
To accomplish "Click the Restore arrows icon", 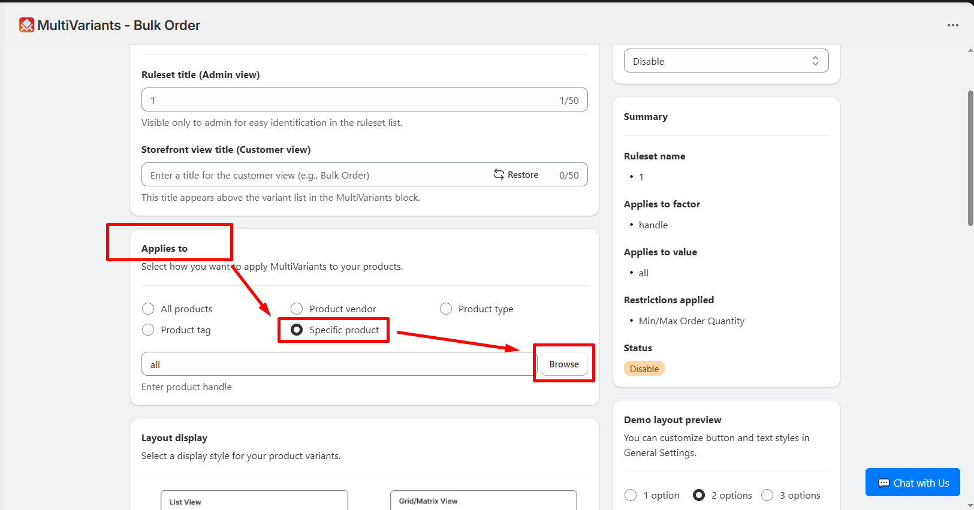I will click(x=499, y=174).
